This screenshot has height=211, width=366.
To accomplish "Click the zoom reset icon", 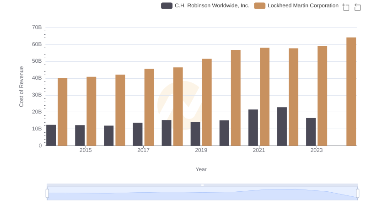I will tap(357, 7).
